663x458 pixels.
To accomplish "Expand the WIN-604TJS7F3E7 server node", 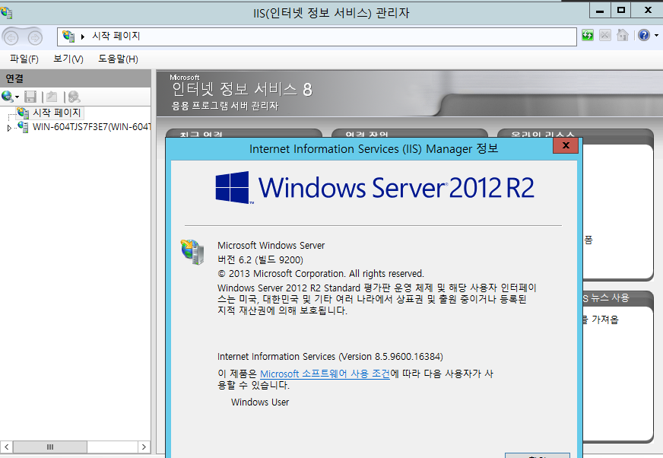I will pos(9,128).
